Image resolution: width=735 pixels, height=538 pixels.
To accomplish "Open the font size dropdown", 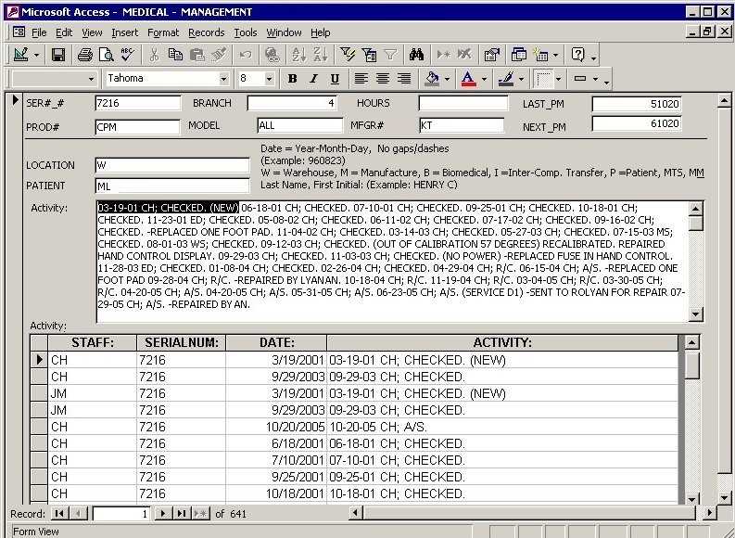I will [270, 79].
